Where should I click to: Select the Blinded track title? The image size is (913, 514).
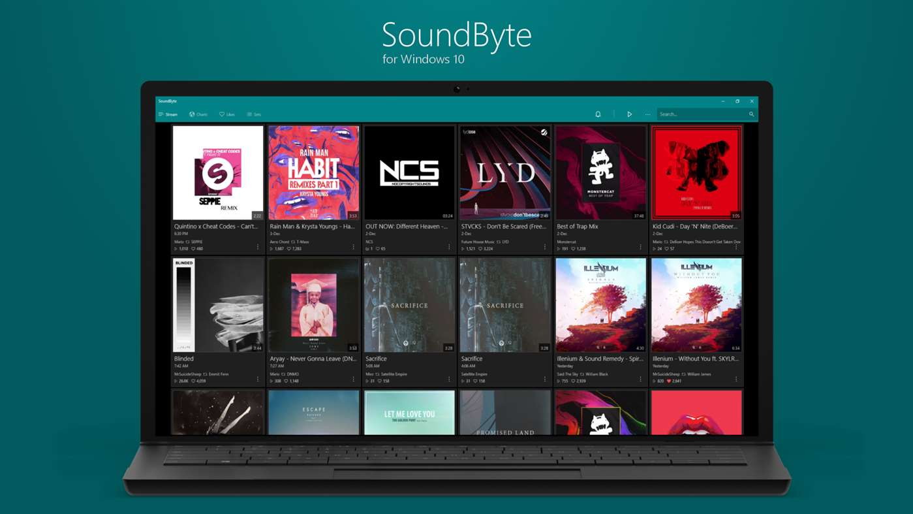(184, 359)
